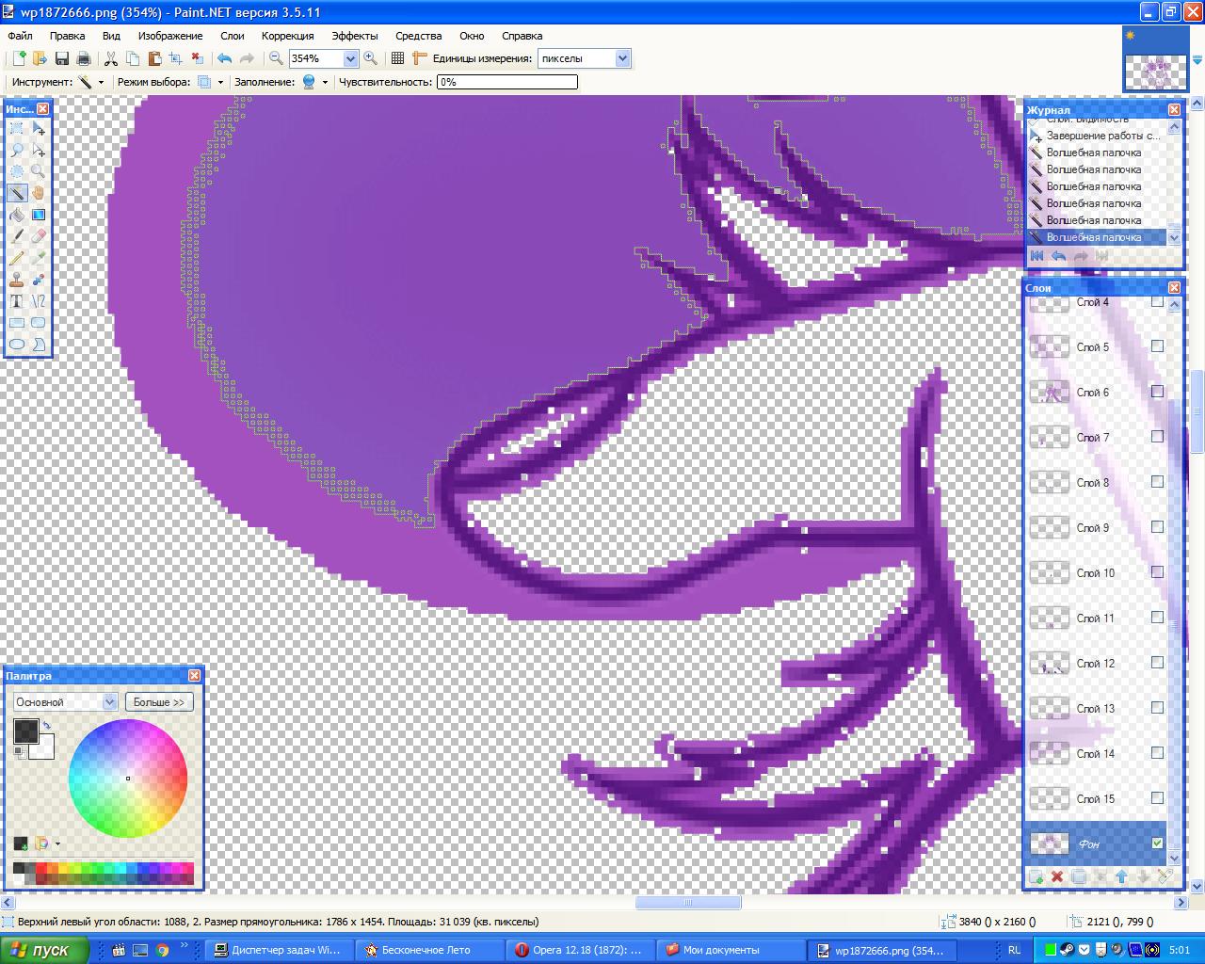Click the Undo arrow in toolbar

click(224, 58)
